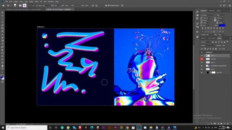Lock image pixels with brush icon
Viewport: 232px width, 130px height.
(x=208, y=49)
